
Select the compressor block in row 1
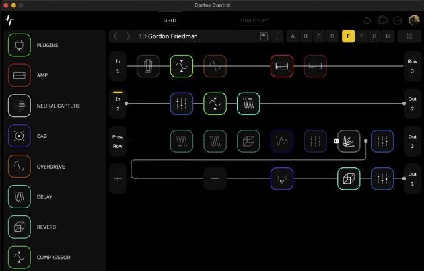[182, 66]
